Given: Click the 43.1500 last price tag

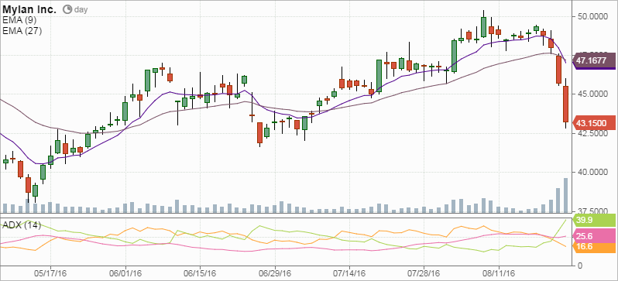Looking at the screenshot, I should [x=593, y=122].
